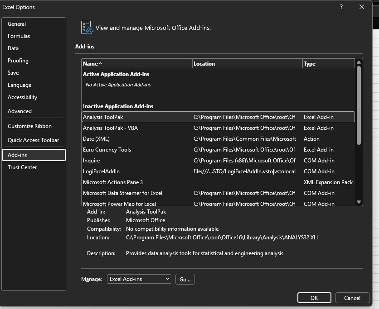
Task: Show the Accessibility options category
Action: click(34, 97)
